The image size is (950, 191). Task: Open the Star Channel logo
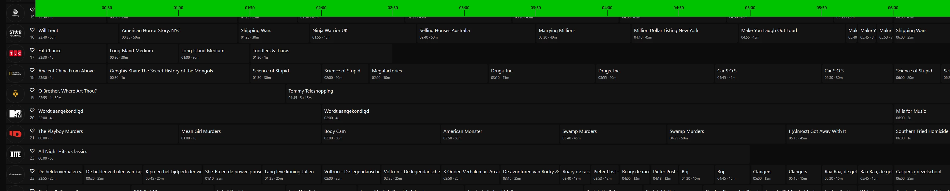15,34
